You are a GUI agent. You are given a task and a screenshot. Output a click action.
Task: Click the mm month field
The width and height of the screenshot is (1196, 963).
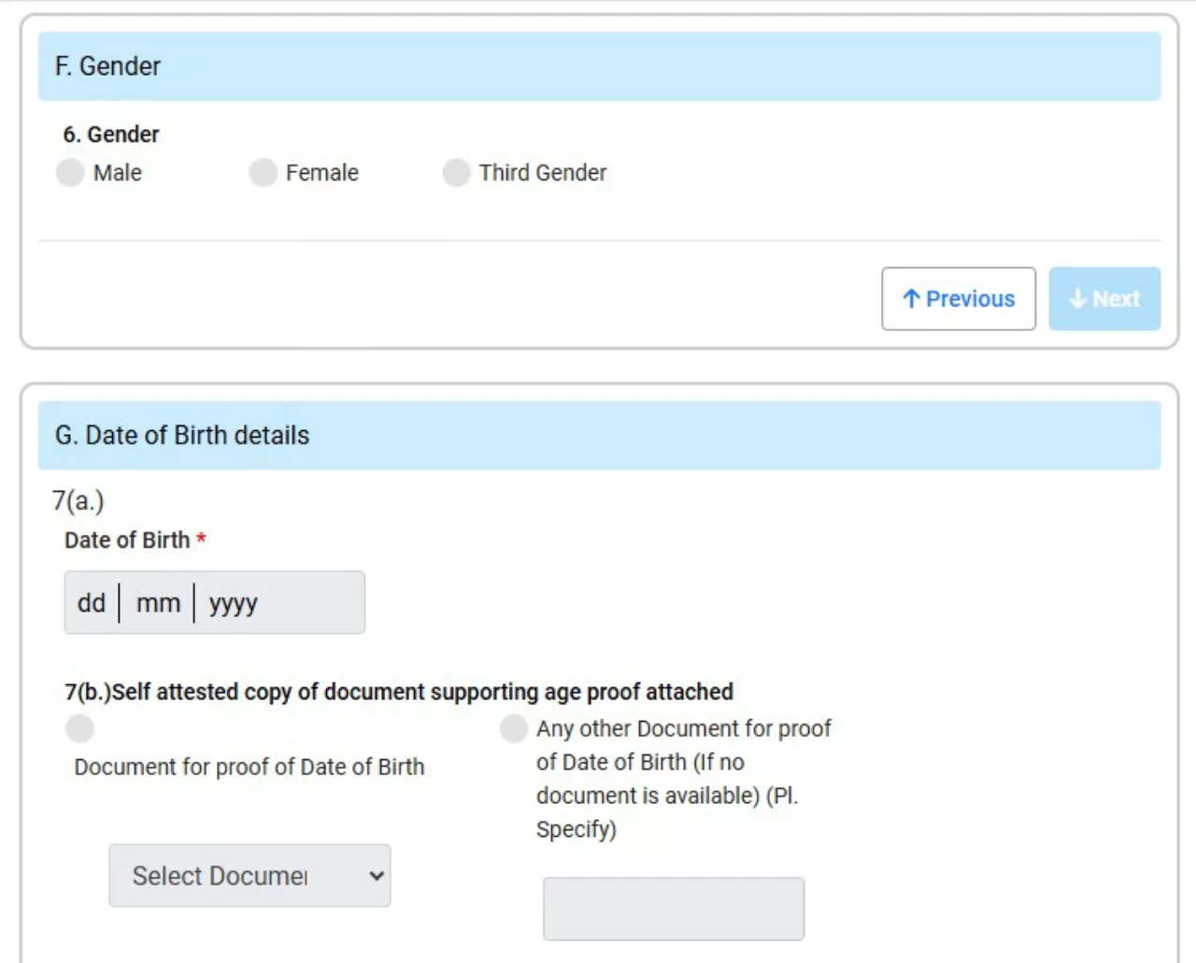coord(158,603)
